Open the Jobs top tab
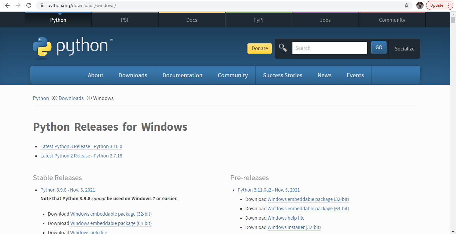Image resolution: width=456 pixels, height=234 pixels. point(325,20)
